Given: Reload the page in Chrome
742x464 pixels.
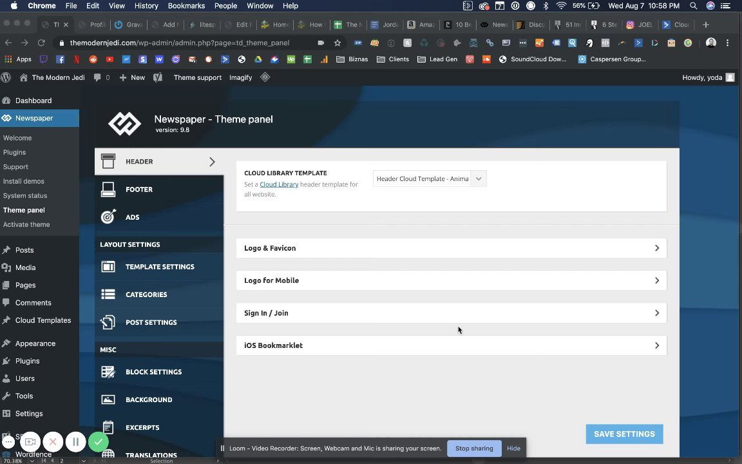Looking at the screenshot, I should (x=41, y=43).
